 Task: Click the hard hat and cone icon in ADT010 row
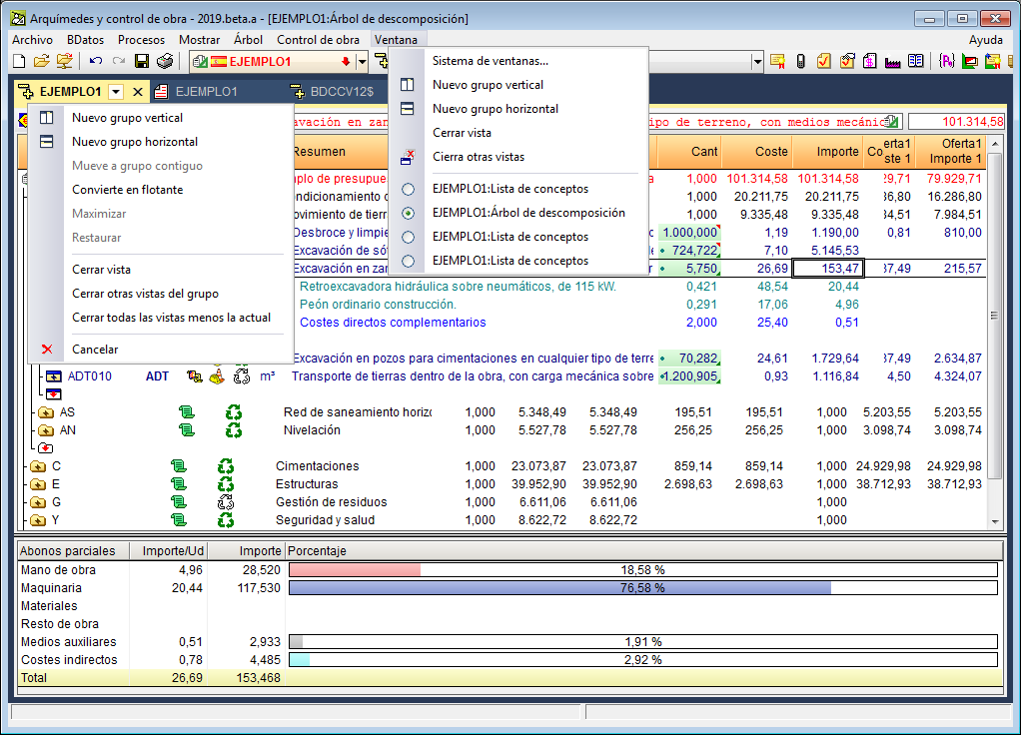tap(217, 376)
